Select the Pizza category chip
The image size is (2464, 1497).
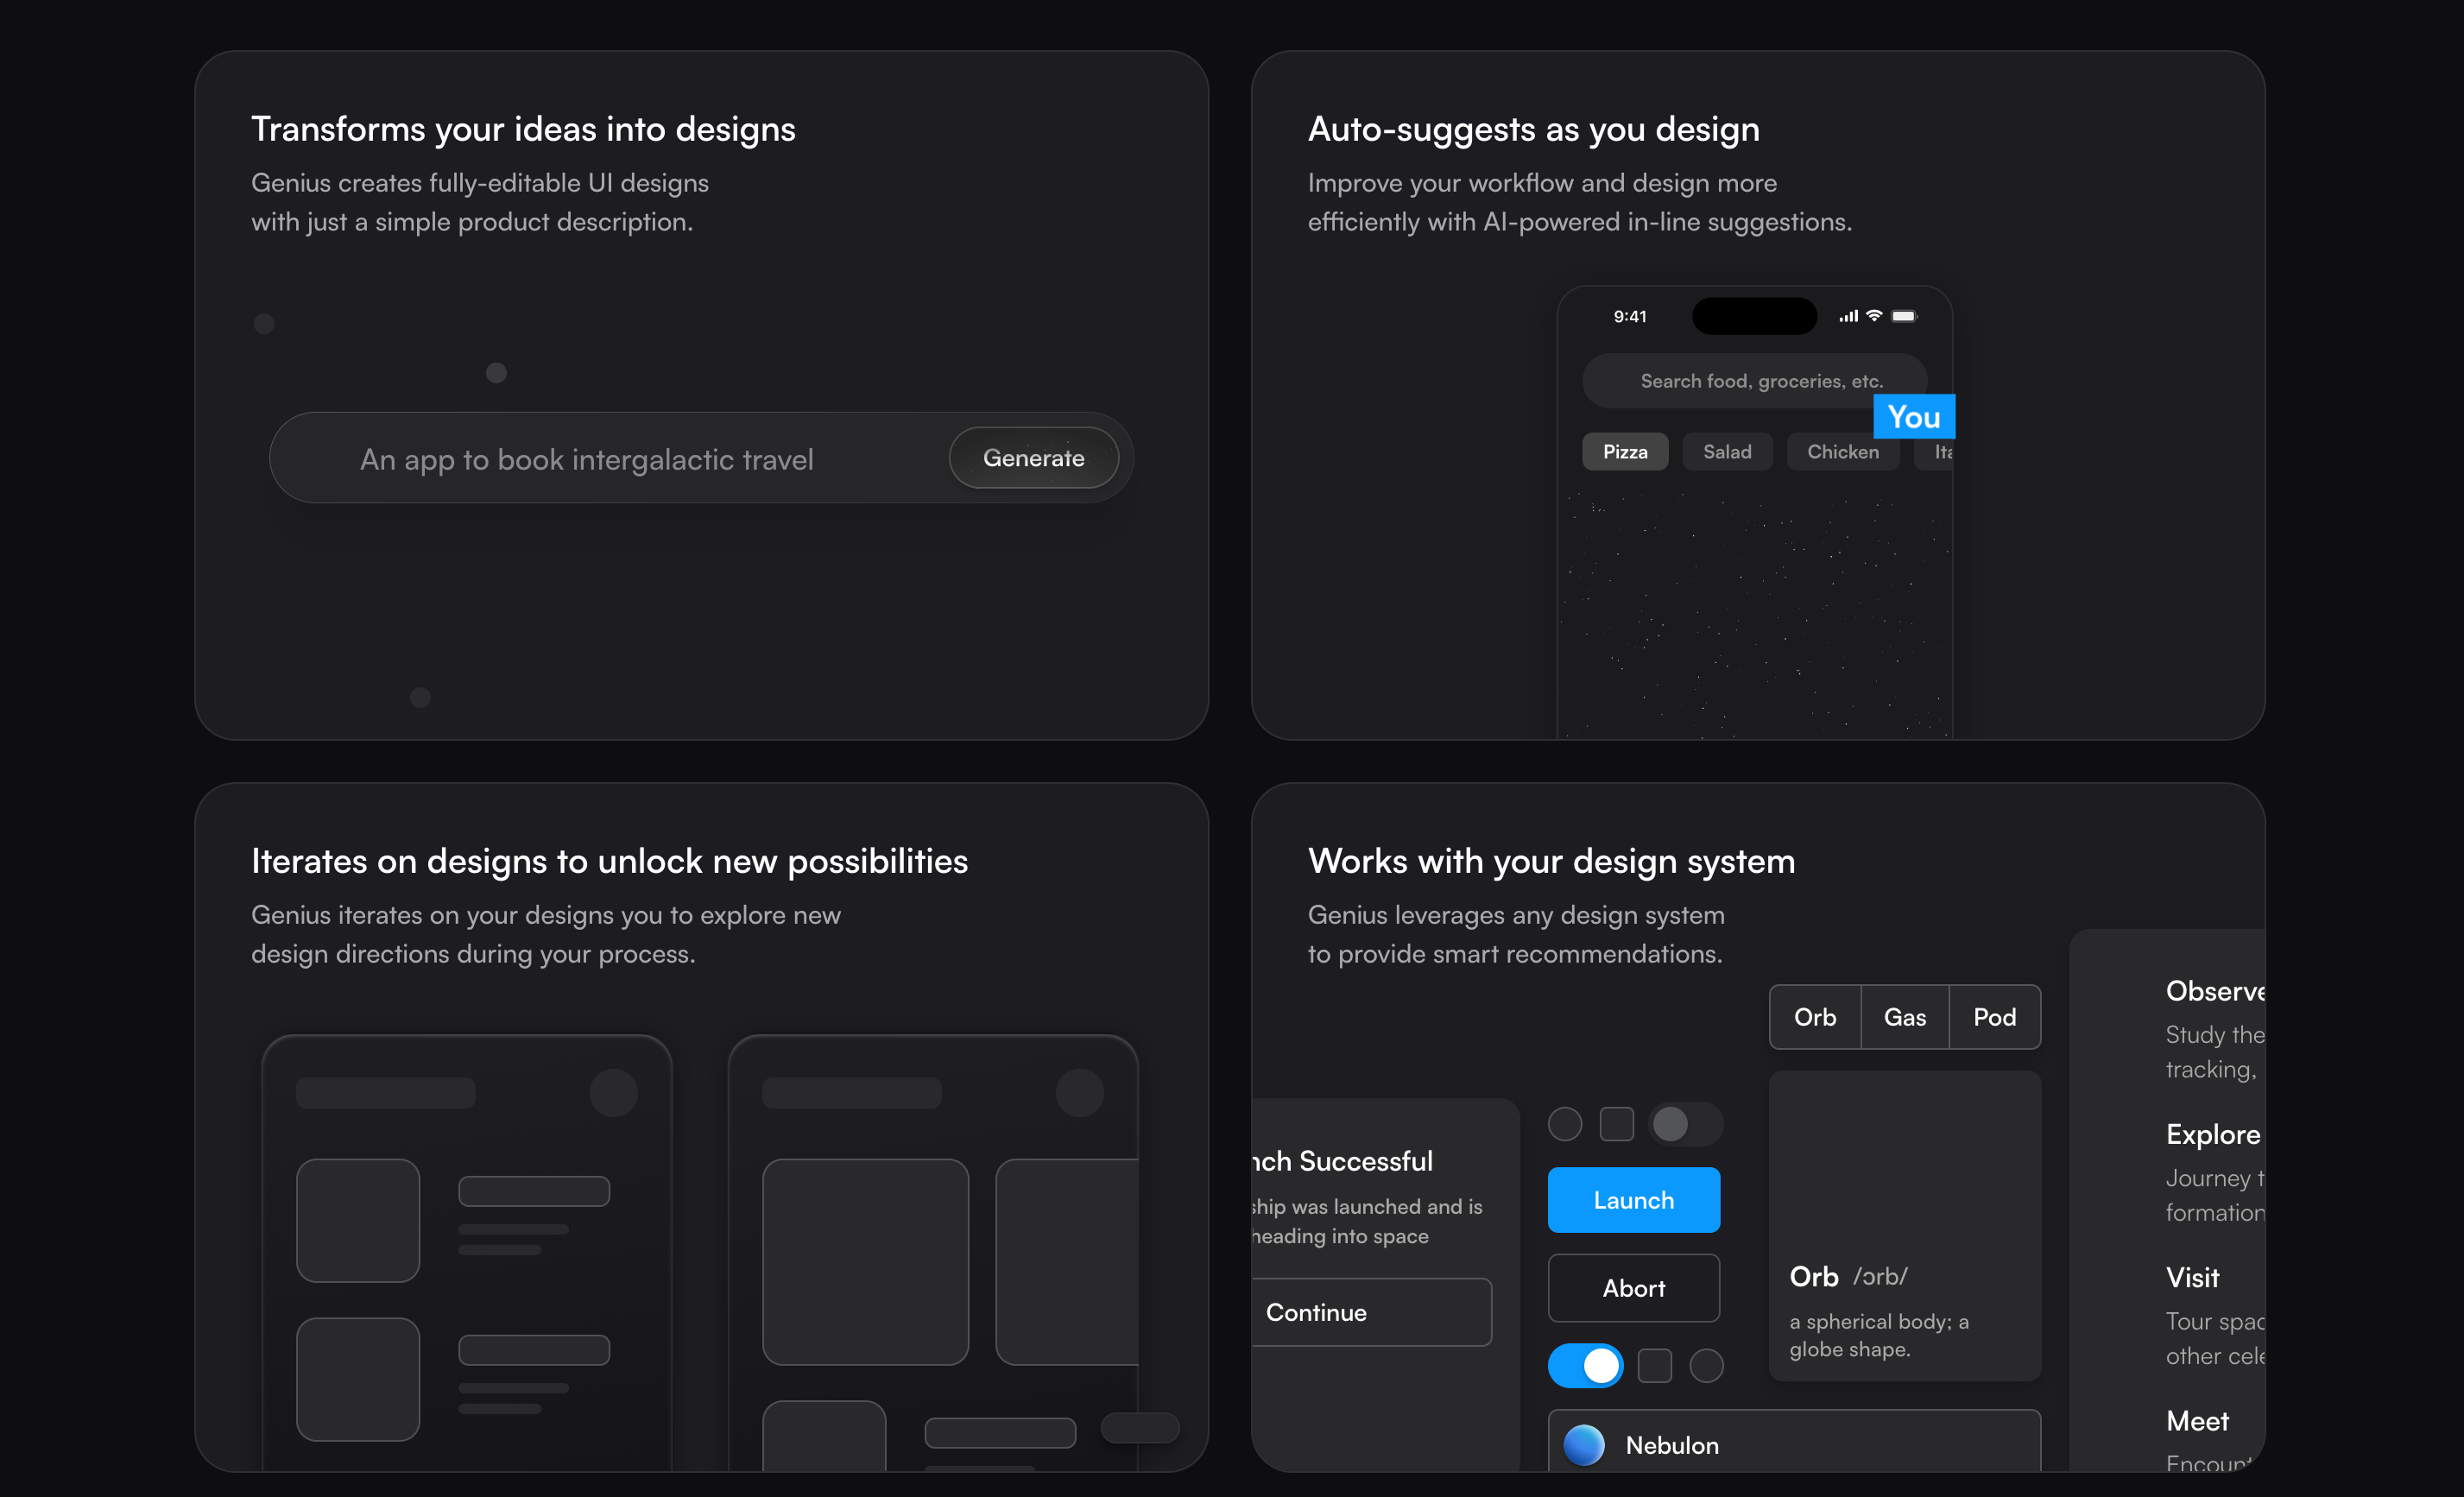coord(1624,452)
